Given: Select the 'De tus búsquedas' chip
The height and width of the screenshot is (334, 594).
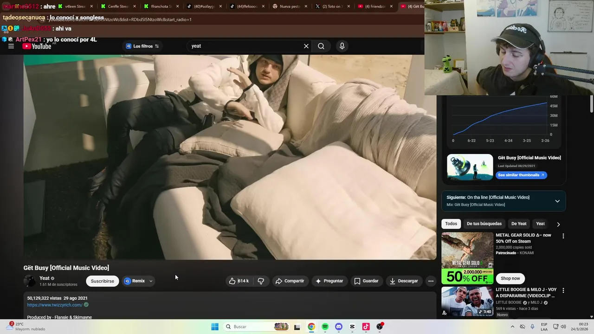Looking at the screenshot, I should pos(484,224).
